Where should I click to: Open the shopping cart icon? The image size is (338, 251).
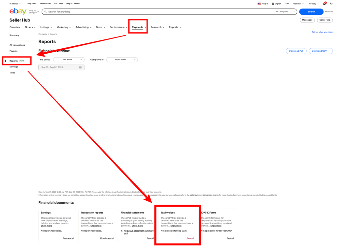(331, 4)
